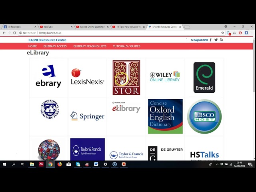
Task: Open Firefox from the taskbar
Action: click(60, 164)
